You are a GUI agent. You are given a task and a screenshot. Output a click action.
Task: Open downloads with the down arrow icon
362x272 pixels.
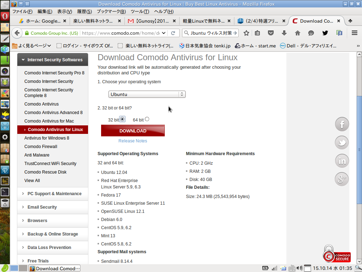284,33
